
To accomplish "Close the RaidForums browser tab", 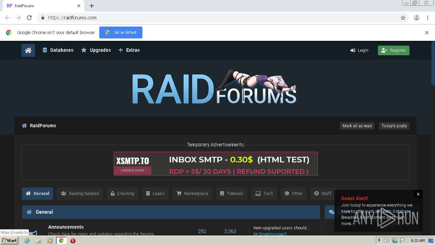I will pyautogui.click(x=79, y=6).
